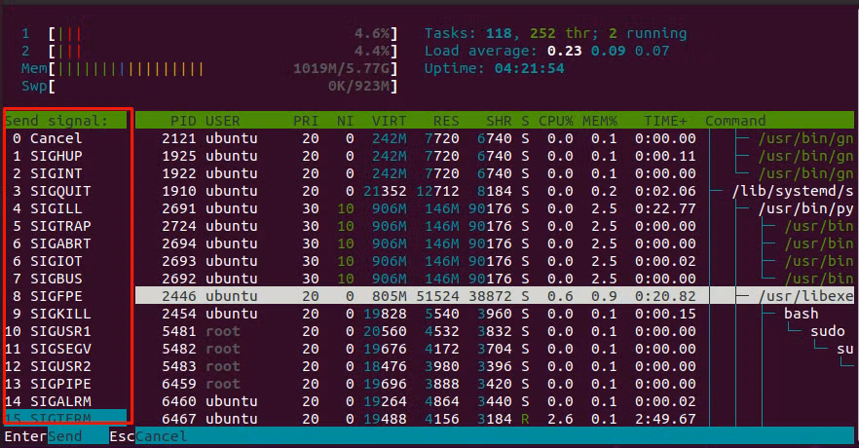Click the Esc Cancel button
Screen dimensions: 859x448
[148, 436]
